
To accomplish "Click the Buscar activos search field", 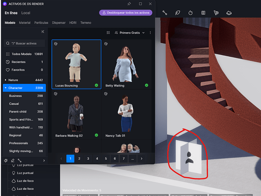I will (x=24, y=43).
